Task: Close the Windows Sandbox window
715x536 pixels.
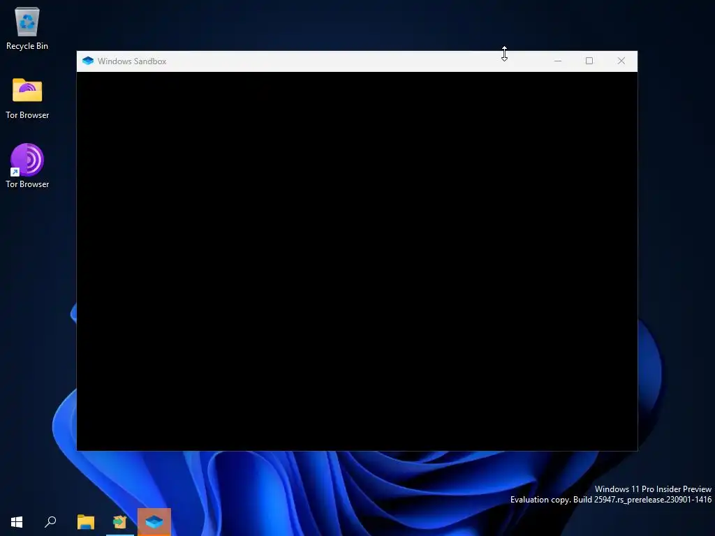Action: 621,61
